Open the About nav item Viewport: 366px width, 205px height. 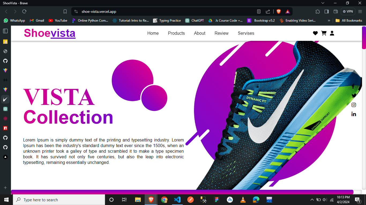point(200,33)
